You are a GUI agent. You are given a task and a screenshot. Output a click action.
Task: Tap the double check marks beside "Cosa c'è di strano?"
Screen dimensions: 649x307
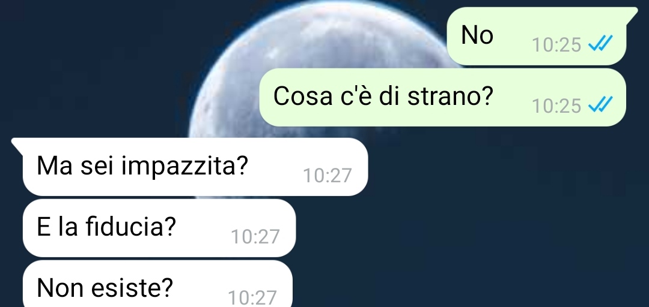[x=600, y=104]
